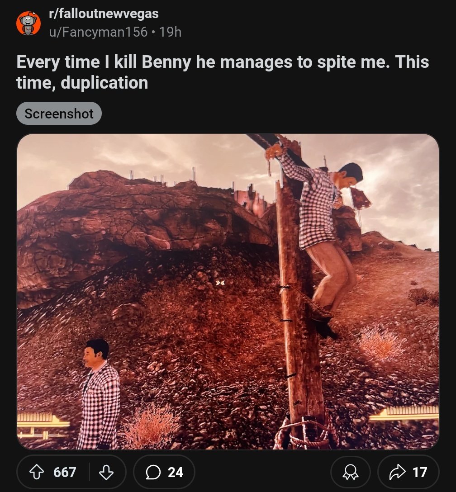
Task: Click the crosshair in the game screenshot
Action: [x=220, y=283]
